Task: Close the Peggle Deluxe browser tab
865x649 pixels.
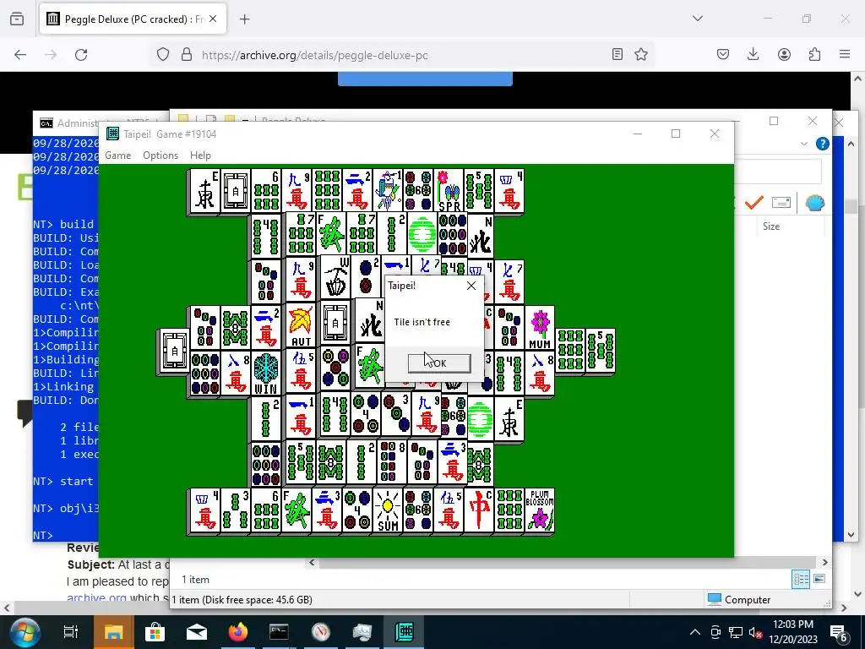Action: point(213,19)
